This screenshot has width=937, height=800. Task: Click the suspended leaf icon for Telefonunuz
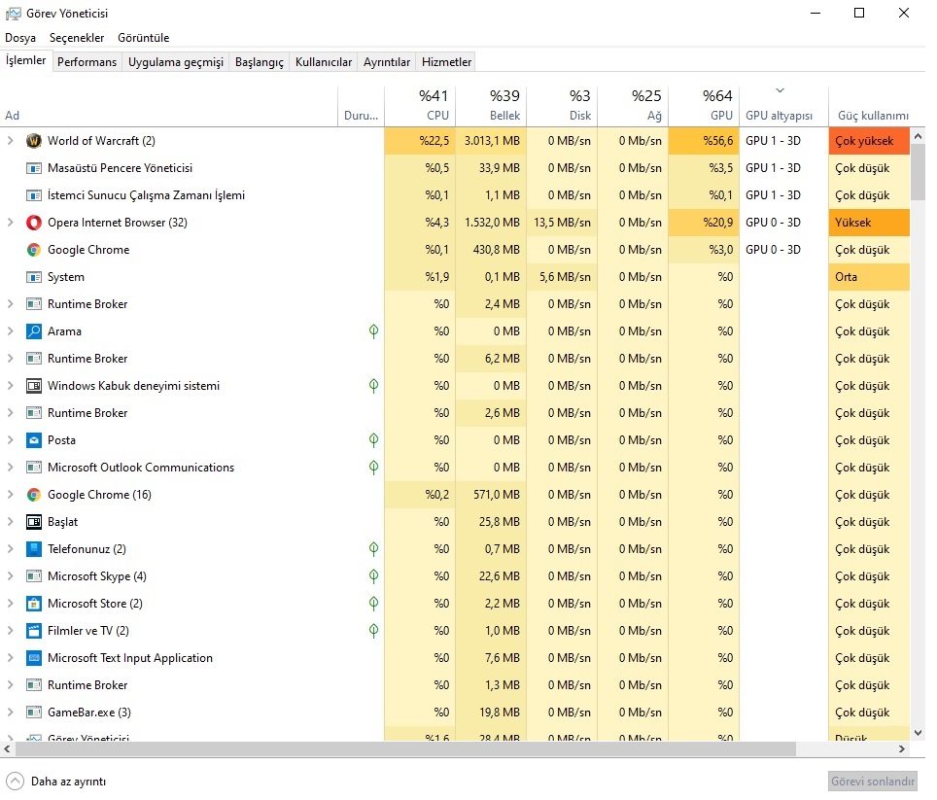tap(373, 549)
